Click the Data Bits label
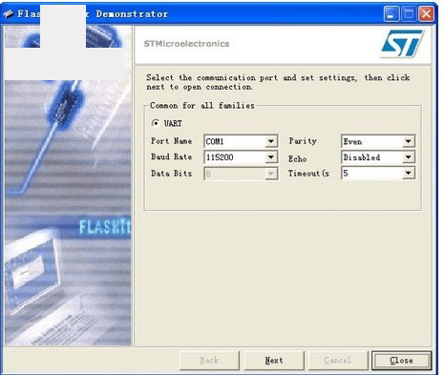 click(171, 174)
